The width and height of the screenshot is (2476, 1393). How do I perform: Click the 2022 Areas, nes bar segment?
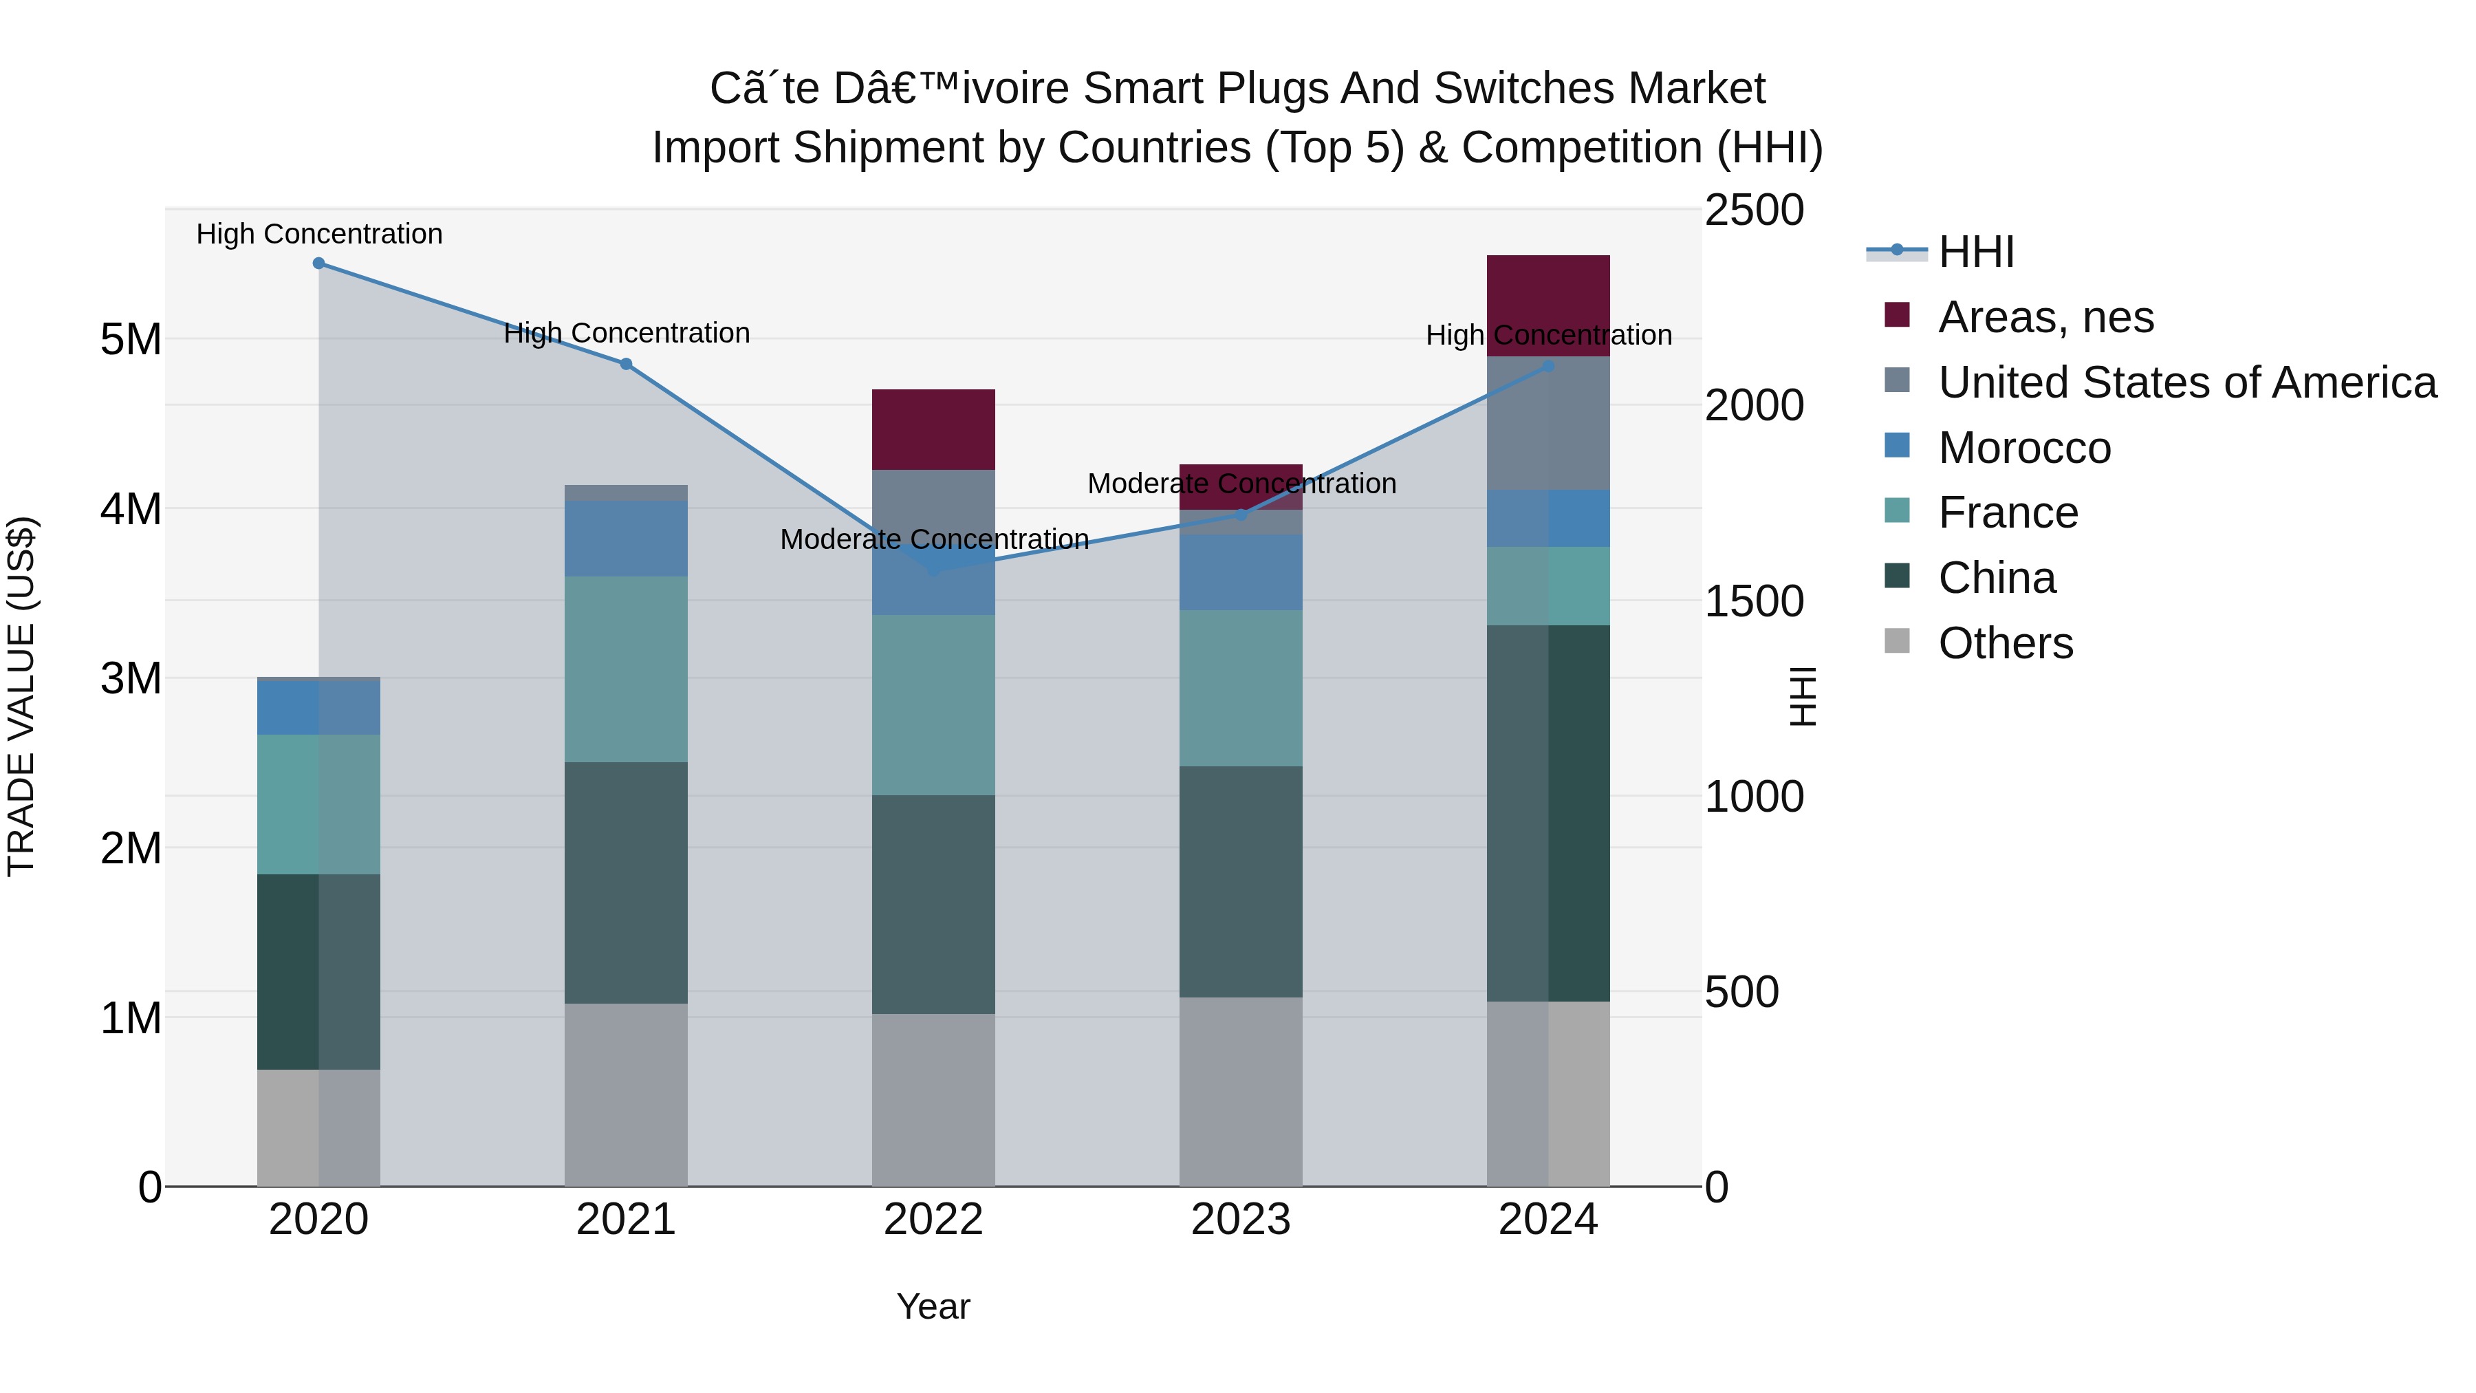tap(933, 430)
